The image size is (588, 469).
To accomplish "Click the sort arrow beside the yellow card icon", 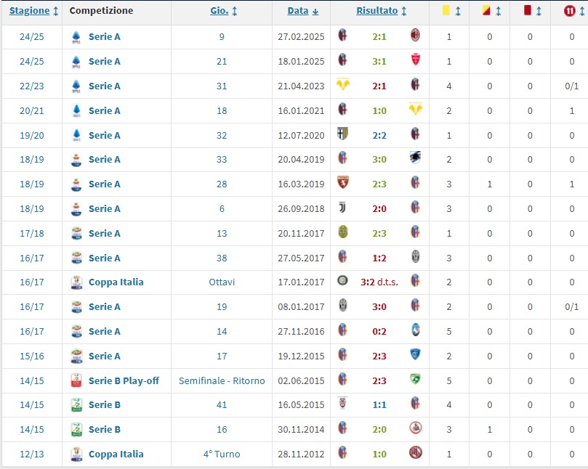I will pos(458,11).
